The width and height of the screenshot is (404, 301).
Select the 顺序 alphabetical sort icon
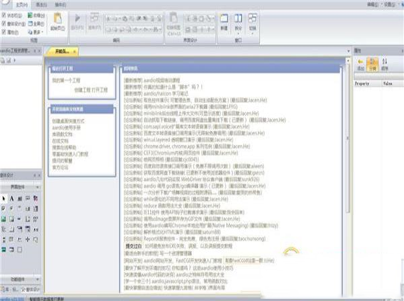tap(386, 63)
